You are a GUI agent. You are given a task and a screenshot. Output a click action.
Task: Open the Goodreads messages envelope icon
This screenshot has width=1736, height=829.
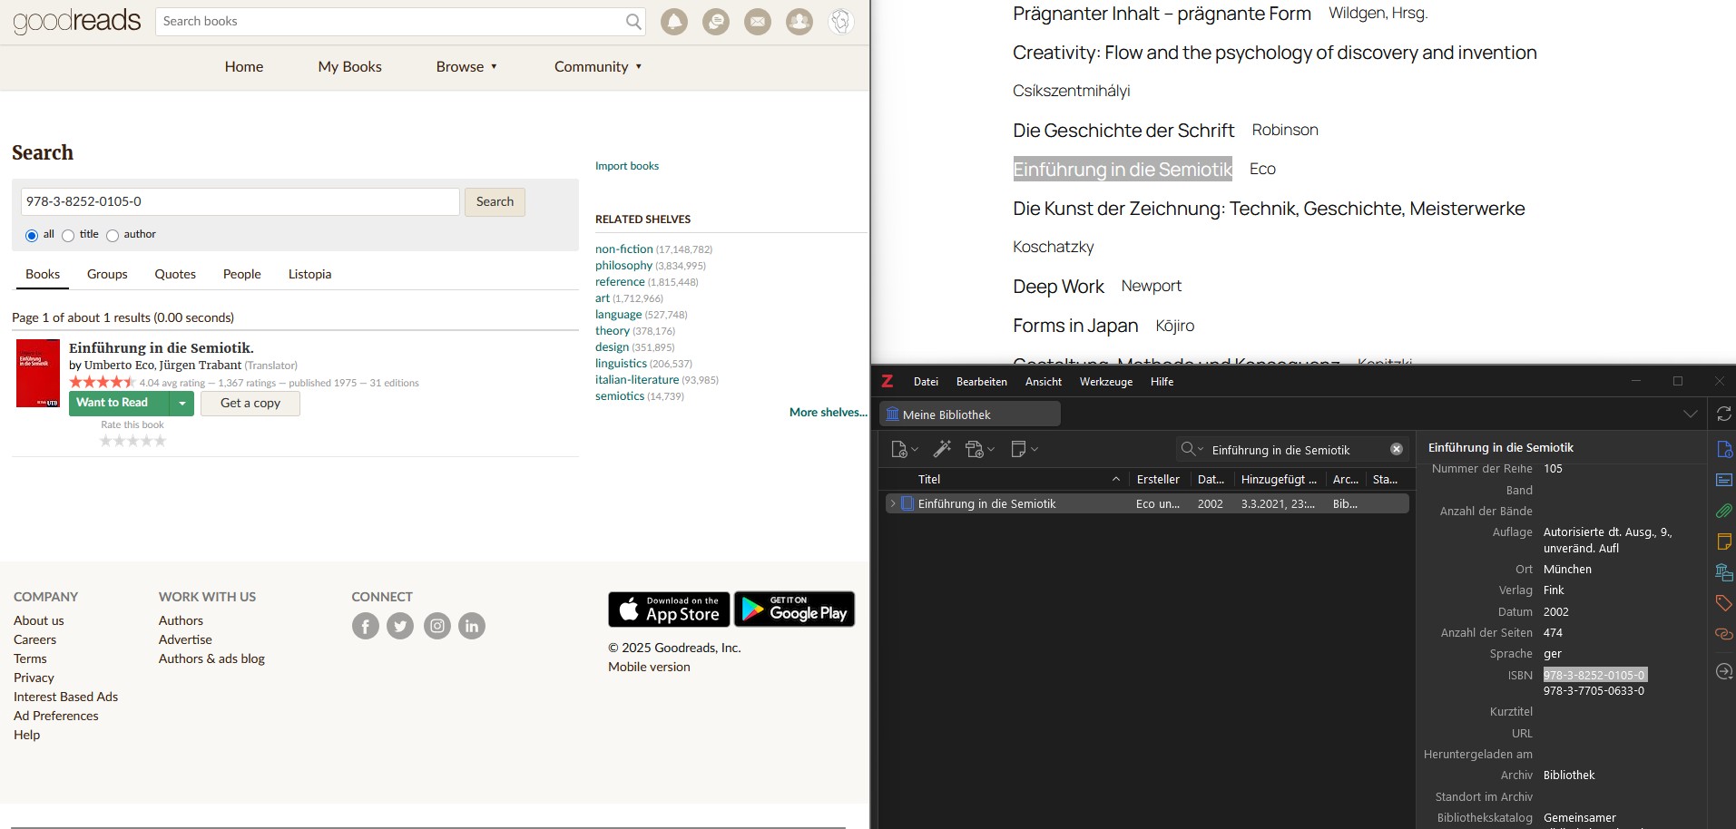(x=758, y=22)
